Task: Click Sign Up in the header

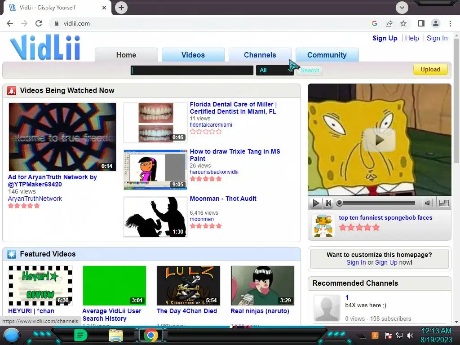Action: (x=385, y=38)
